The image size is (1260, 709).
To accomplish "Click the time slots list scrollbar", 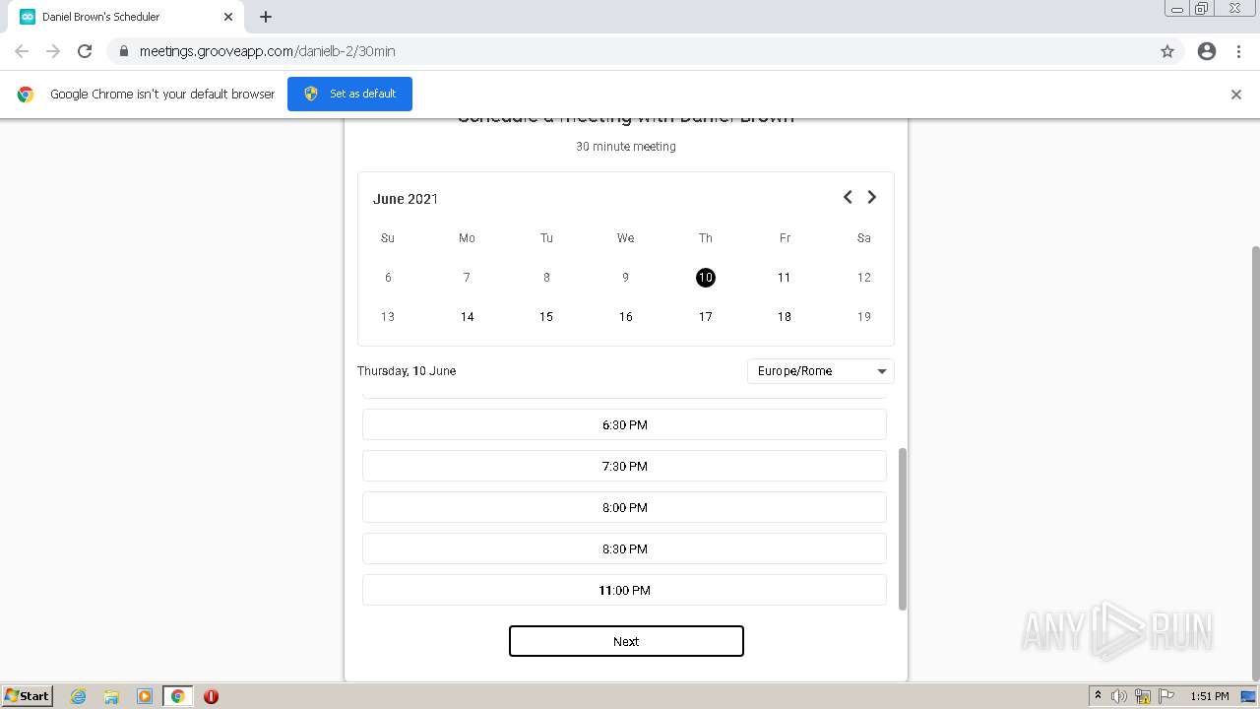I will point(902,529).
